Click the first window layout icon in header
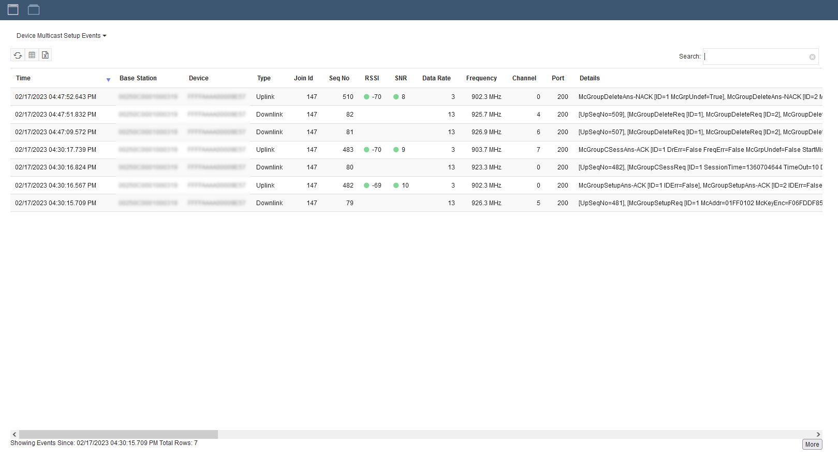The image size is (838, 457). 13,10
